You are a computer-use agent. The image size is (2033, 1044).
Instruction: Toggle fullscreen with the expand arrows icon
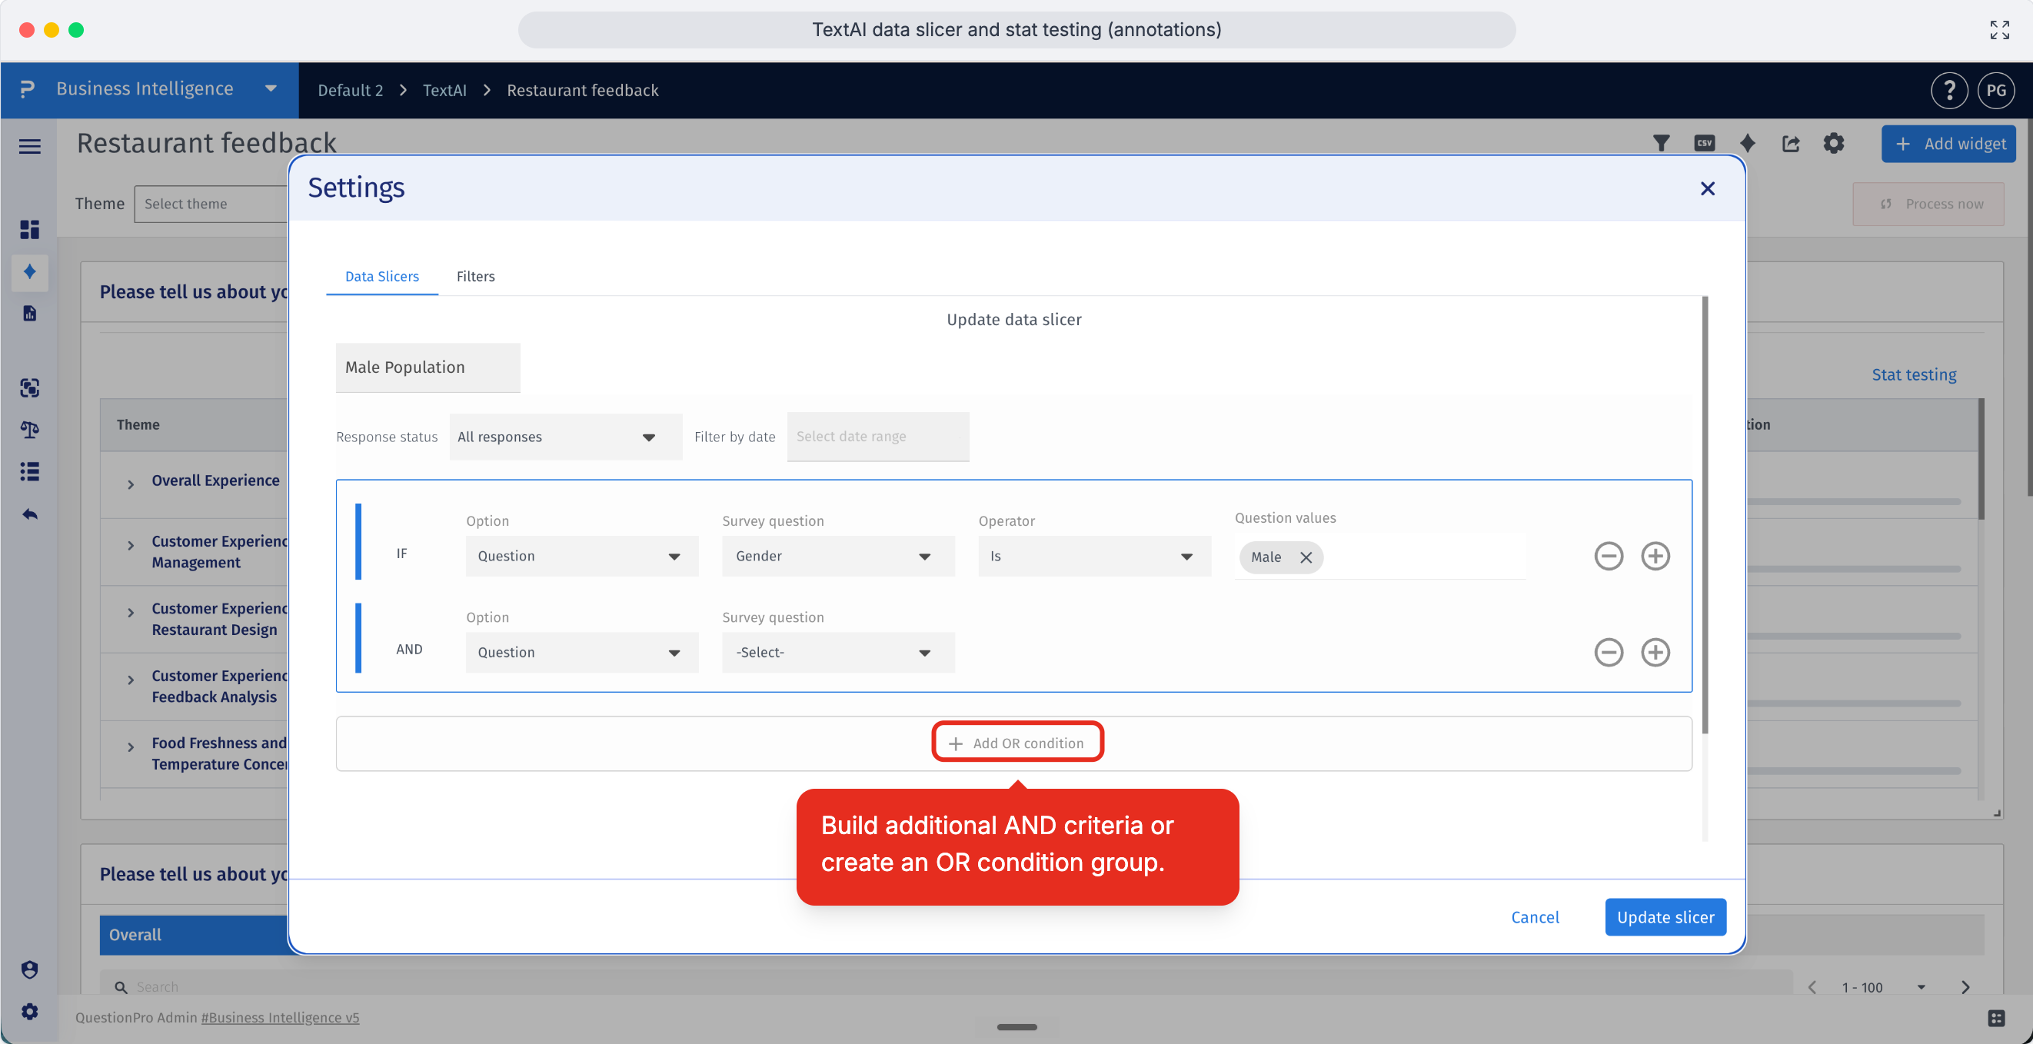(x=1999, y=30)
